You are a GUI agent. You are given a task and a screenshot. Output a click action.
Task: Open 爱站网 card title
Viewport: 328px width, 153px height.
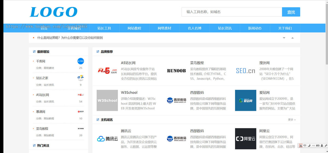pyautogui.click(x=265, y=92)
